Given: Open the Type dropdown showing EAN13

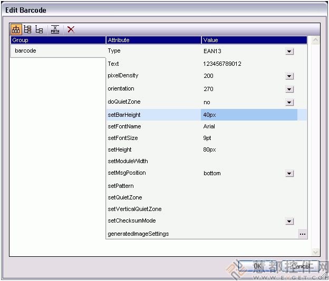Looking at the screenshot, I should click(289, 51).
